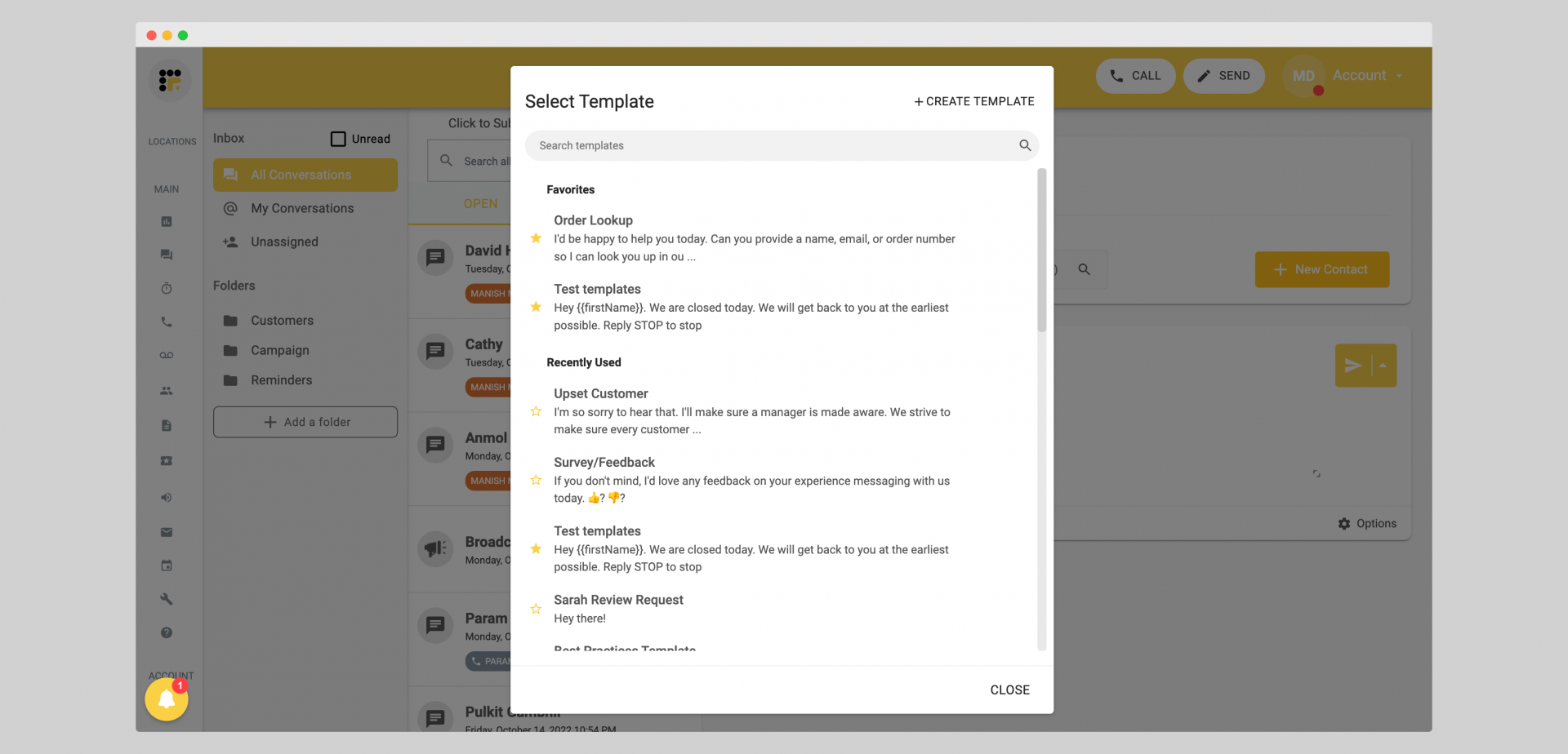Open the Account dropdown menu
The image size is (1568, 754).
point(1365,75)
